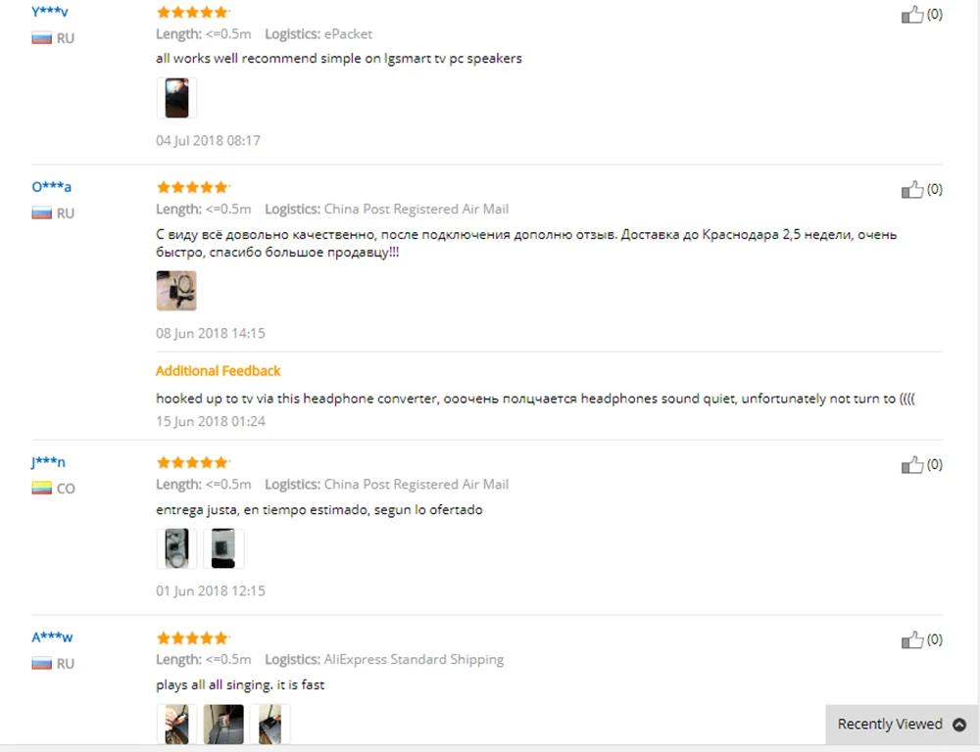Open O***a's reviewer profile link

(x=51, y=187)
